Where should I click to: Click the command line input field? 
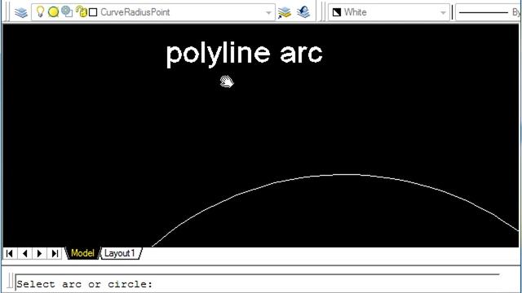[x=258, y=284]
